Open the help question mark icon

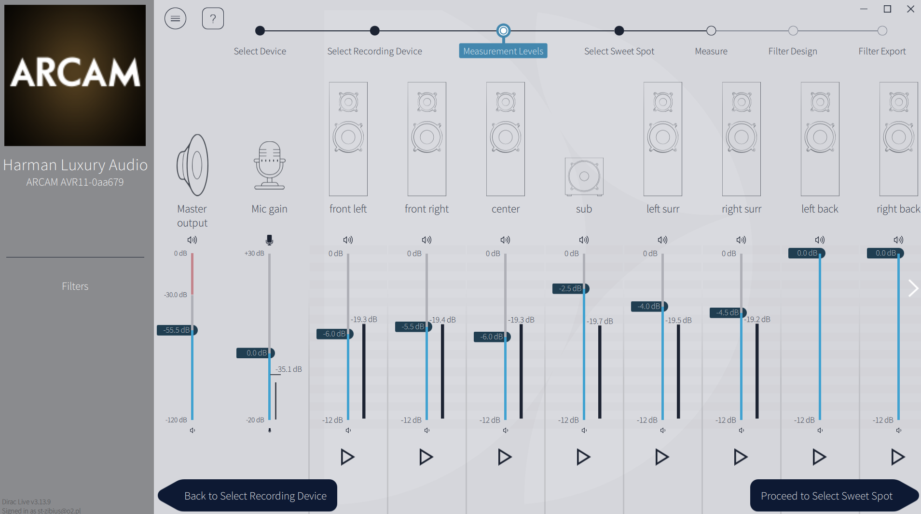(213, 19)
